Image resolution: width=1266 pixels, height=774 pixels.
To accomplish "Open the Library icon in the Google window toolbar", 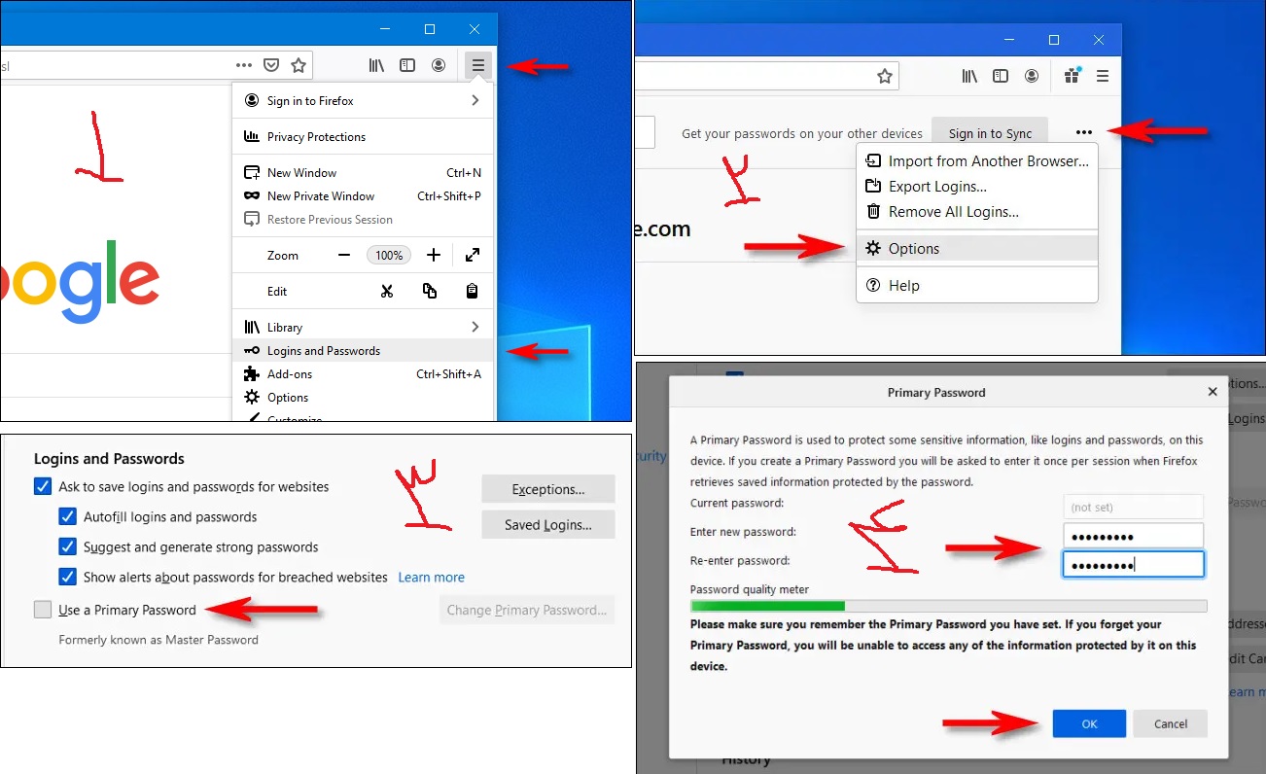I will (x=376, y=65).
